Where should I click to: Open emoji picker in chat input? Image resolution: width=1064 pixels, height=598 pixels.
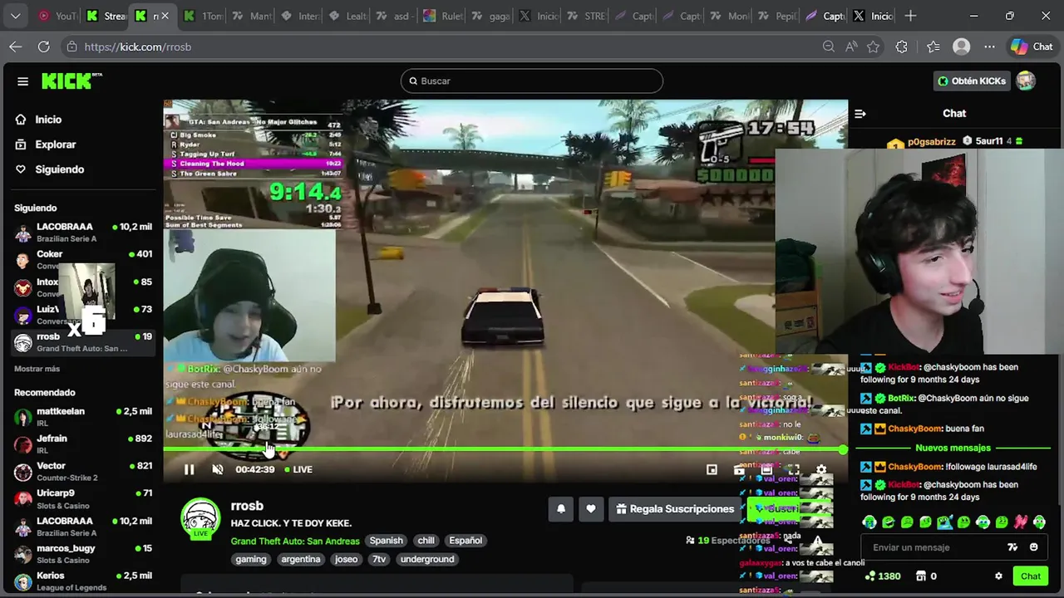1034,547
